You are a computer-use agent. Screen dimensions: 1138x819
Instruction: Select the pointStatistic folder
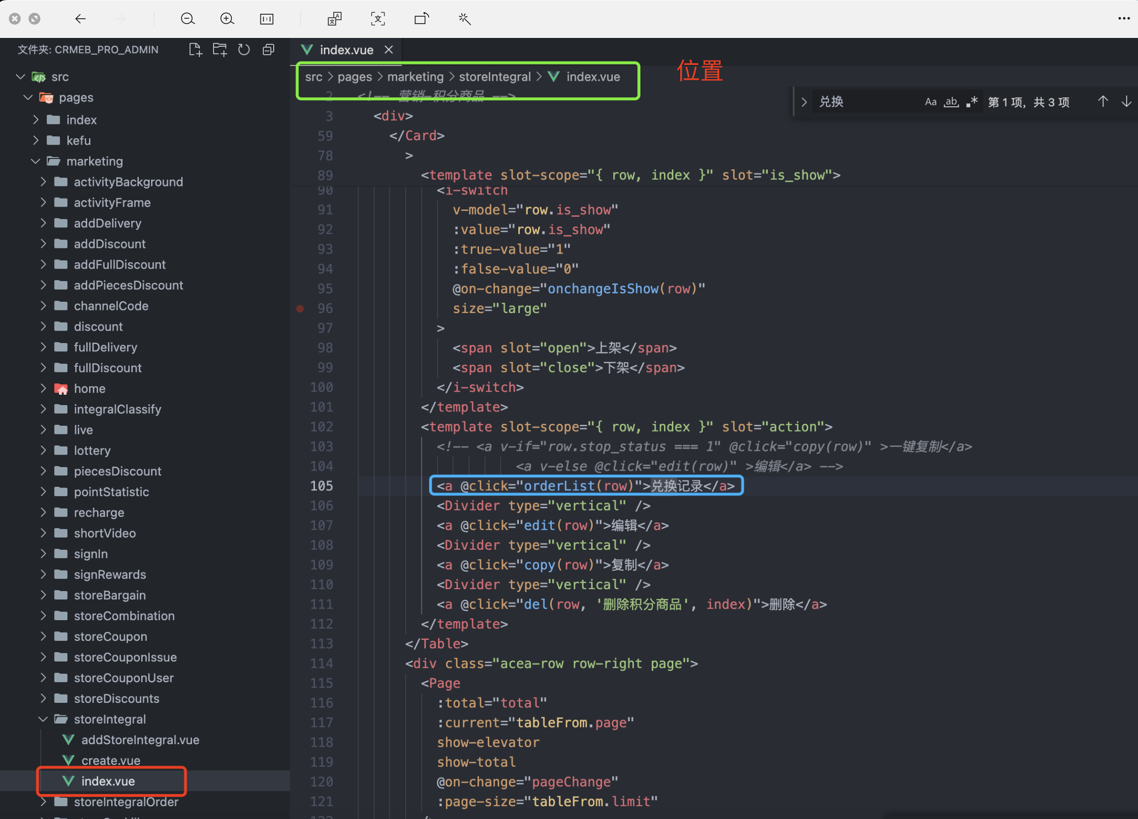point(111,492)
